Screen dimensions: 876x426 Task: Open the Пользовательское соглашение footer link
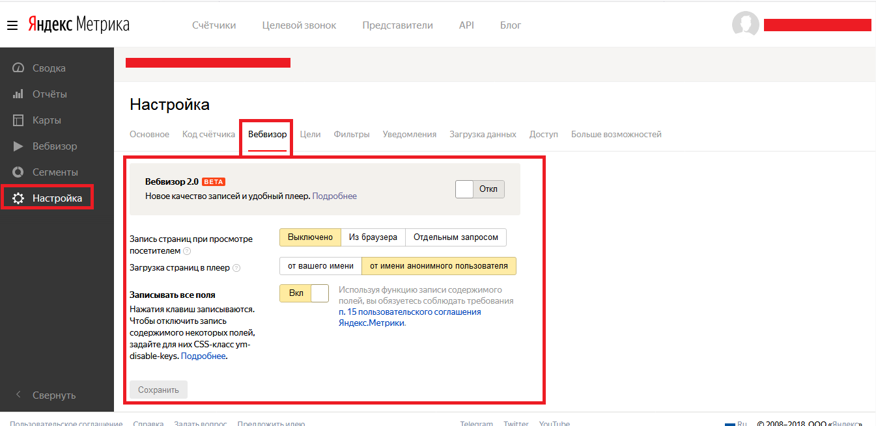click(x=66, y=423)
